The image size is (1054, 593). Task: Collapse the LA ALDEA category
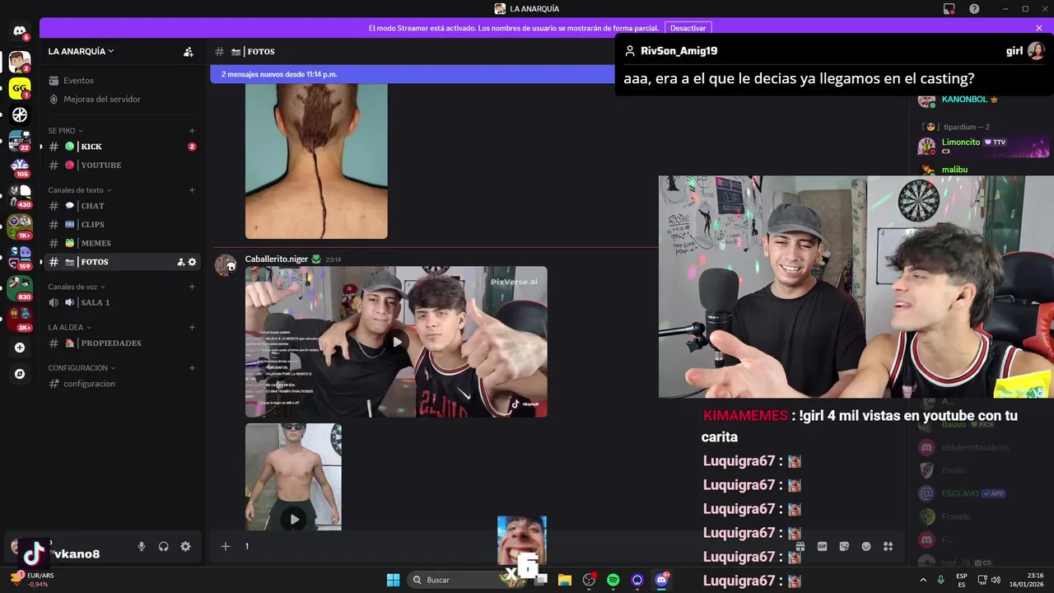[x=69, y=327]
